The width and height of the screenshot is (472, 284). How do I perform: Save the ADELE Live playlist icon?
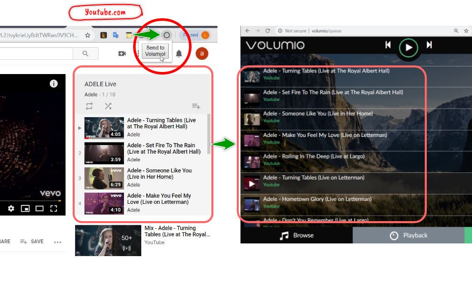196,106
